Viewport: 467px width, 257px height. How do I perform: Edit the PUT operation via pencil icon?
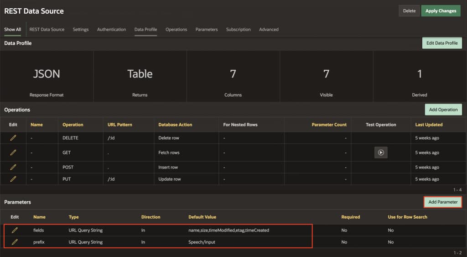click(x=13, y=179)
